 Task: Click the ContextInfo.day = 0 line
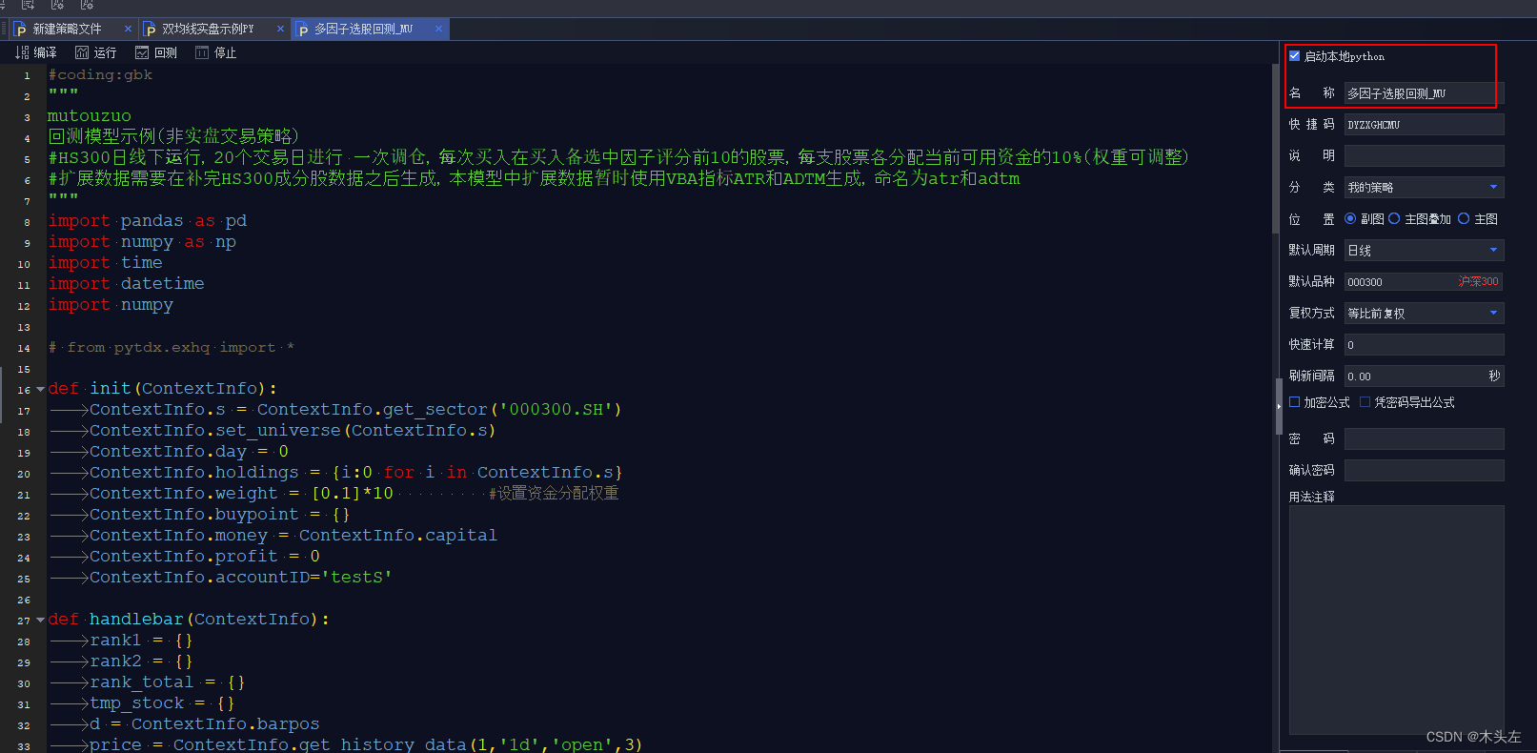coord(189,452)
